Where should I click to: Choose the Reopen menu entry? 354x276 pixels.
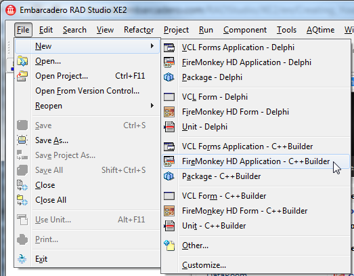pyautogui.click(x=87, y=106)
